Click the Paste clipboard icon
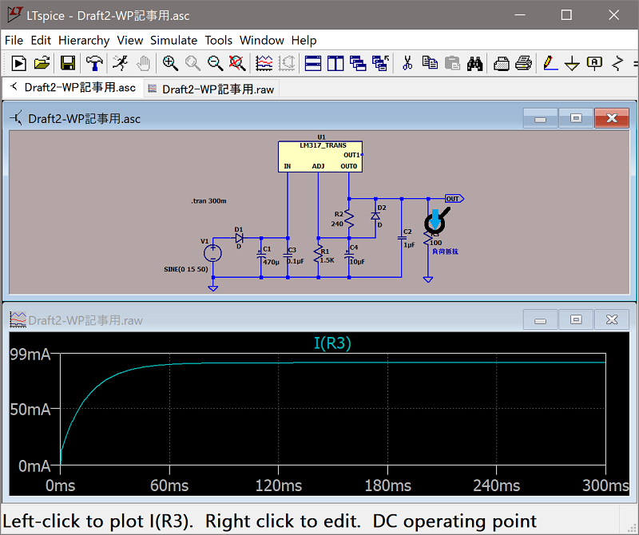Screen dimensions: 639x535 pyautogui.click(x=452, y=63)
